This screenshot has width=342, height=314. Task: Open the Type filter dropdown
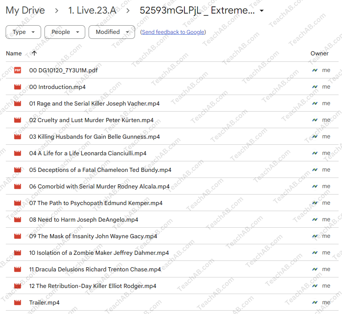click(23, 32)
